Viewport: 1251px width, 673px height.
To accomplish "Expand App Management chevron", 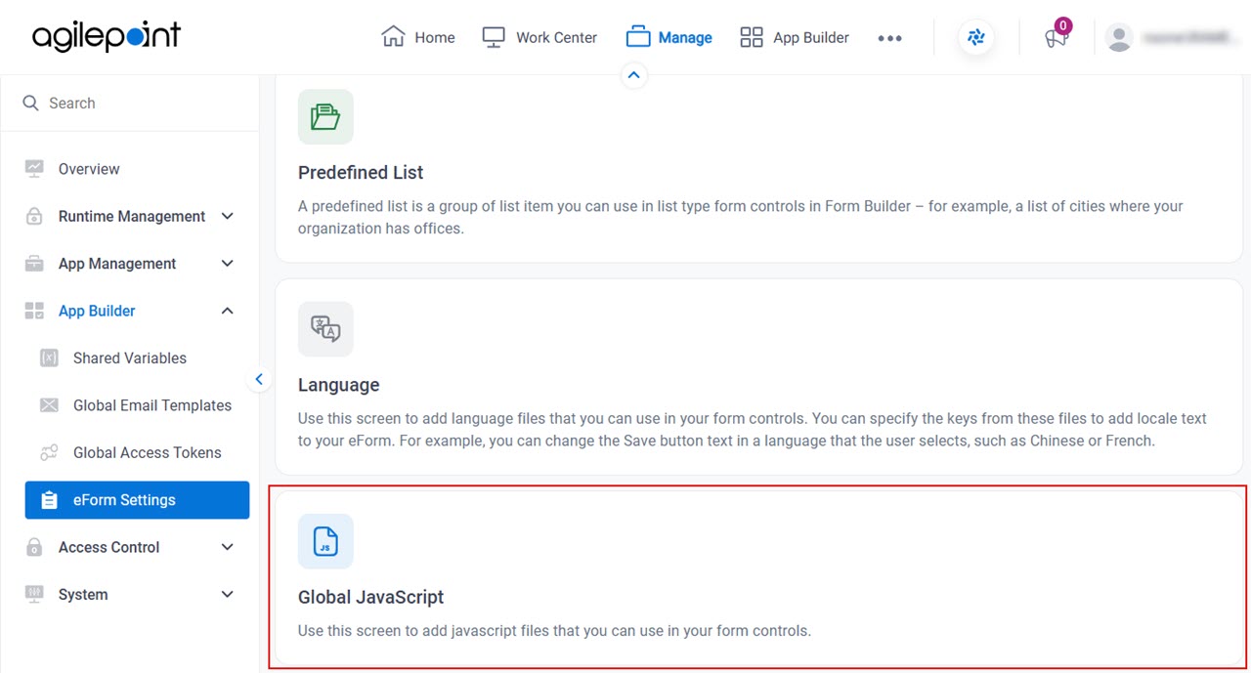I will coord(227,264).
